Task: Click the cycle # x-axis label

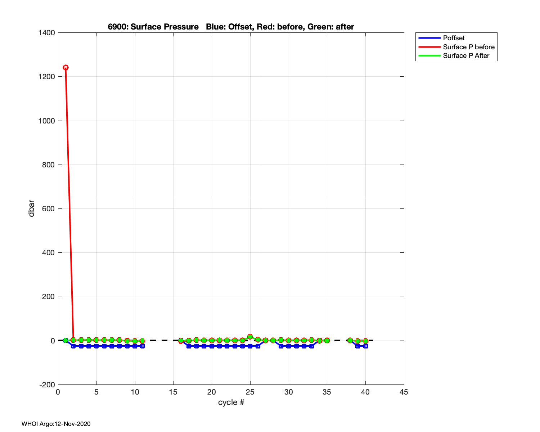Action: (231, 402)
